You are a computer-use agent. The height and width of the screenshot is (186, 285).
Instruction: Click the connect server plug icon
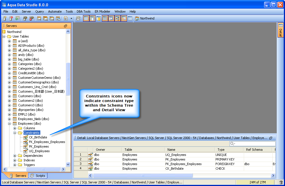(x=25, y=18)
